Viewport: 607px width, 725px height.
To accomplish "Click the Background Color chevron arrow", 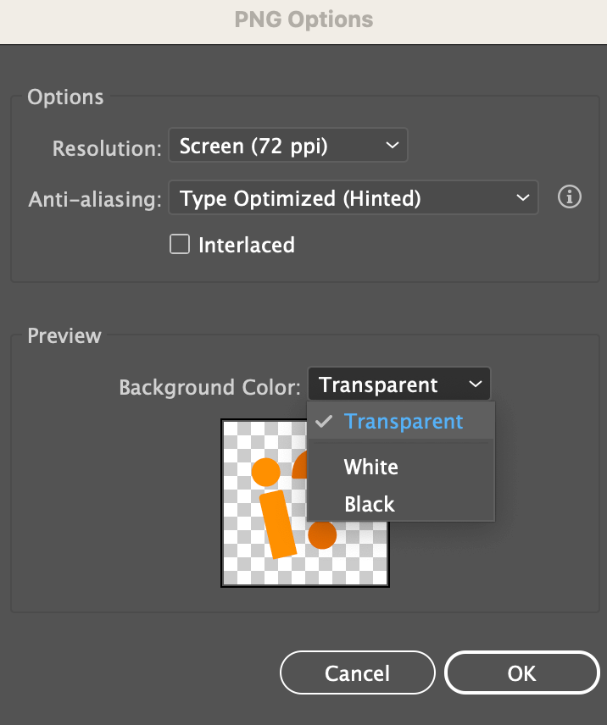I will tap(474, 384).
